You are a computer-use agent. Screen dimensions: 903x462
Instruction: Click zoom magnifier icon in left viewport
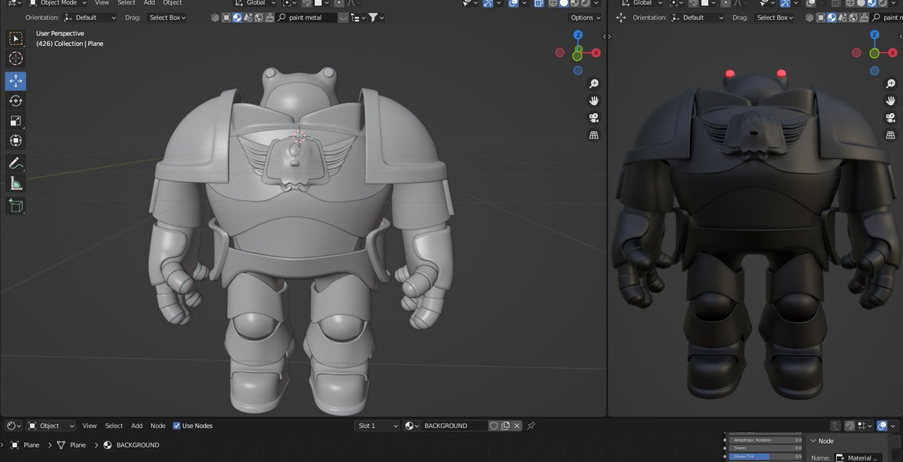point(594,84)
